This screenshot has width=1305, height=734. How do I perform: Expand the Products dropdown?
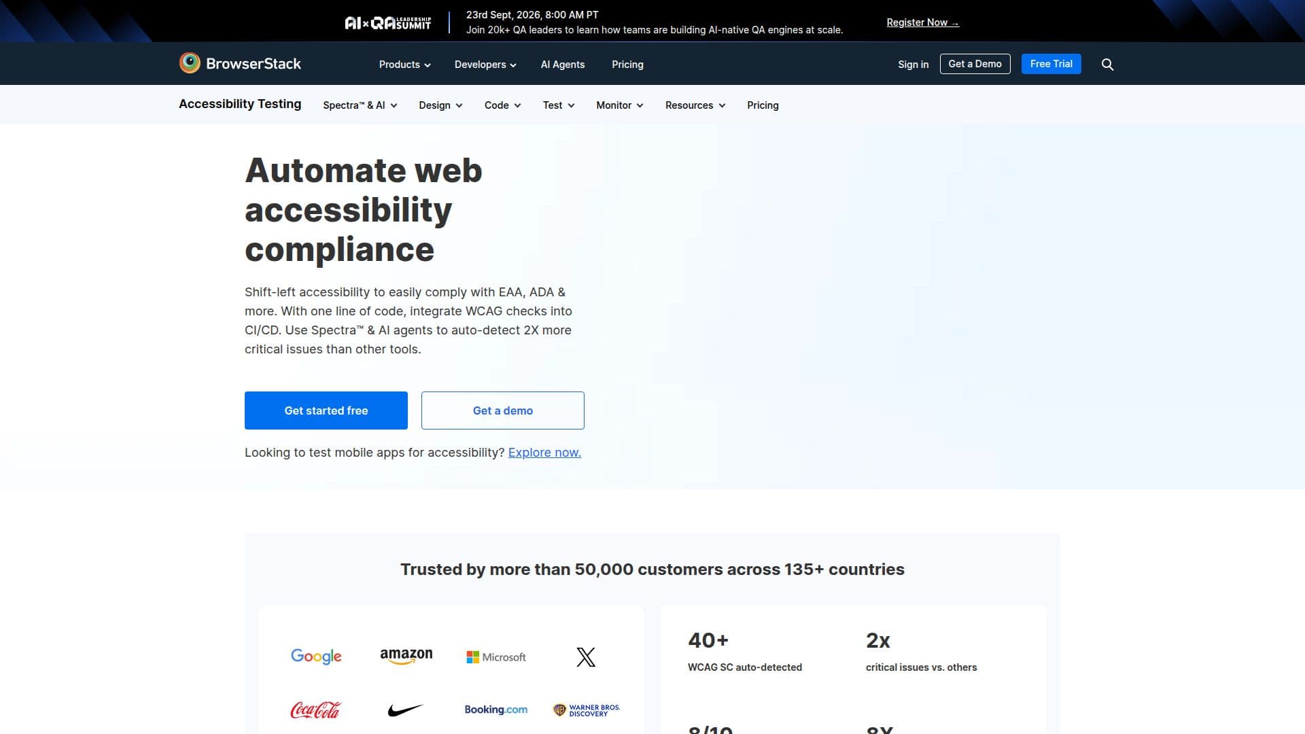[x=405, y=65]
